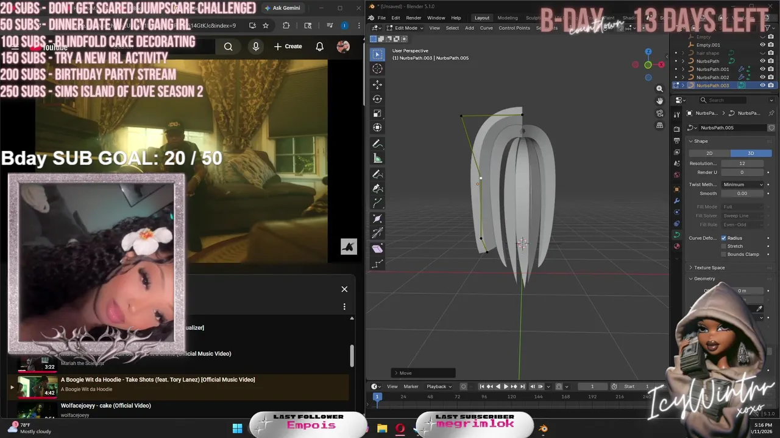Click the timeline play button

click(x=505, y=386)
